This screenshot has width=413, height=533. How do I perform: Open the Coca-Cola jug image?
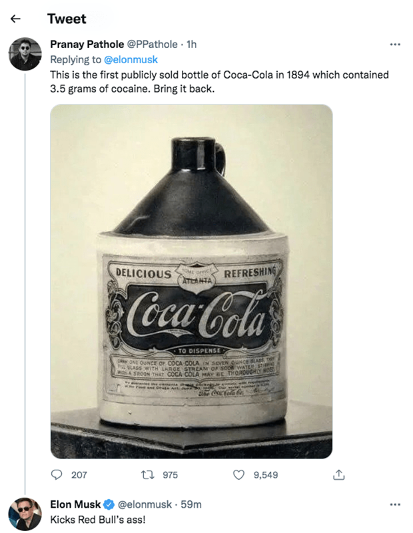click(191, 281)
